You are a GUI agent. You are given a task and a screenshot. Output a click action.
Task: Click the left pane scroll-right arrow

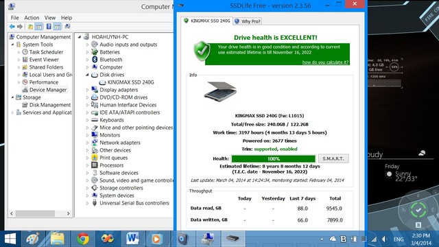(69, 213)
